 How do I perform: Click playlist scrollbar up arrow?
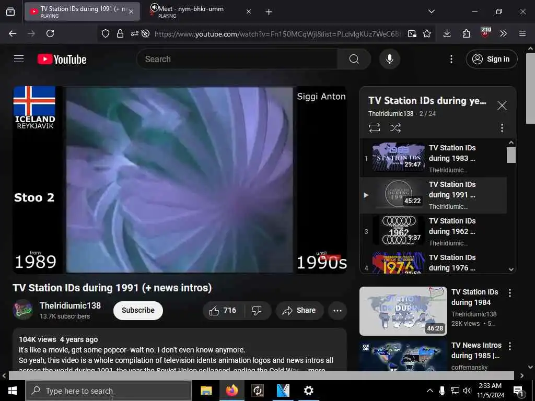tap(511, 143)
